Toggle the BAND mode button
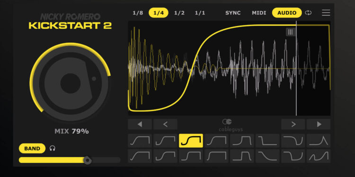Screen dimensions: 355x177 [x=32, y=148]
